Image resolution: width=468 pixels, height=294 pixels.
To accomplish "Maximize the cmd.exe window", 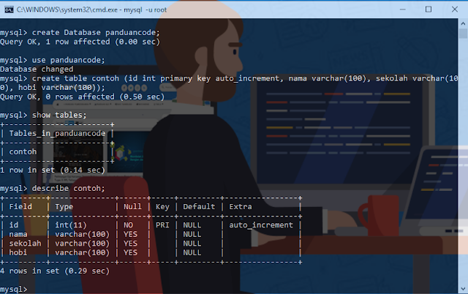I will [x=429, y=10].
